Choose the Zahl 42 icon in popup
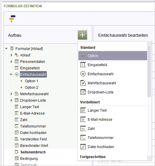Screen dimensions: 155x166 coord(83,128)
